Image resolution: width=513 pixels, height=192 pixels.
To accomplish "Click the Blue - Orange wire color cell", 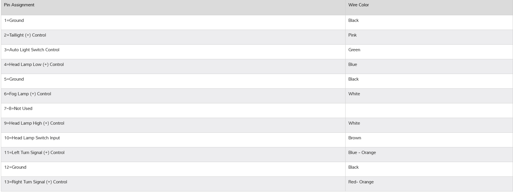I will tap(362, 153).
